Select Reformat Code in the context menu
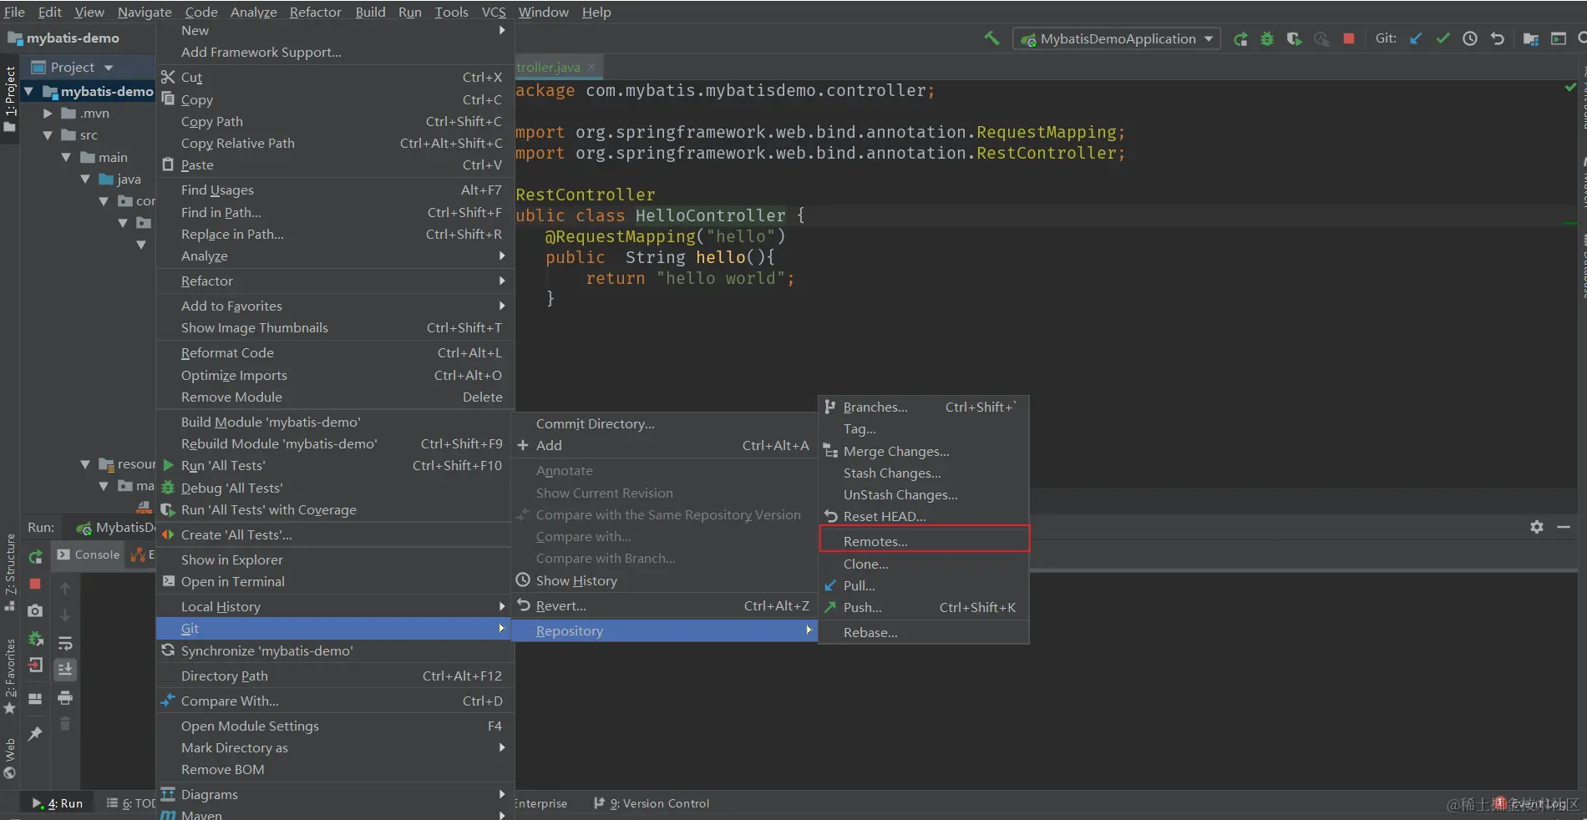The image size is (1587, 820). (x=335, y=352)
